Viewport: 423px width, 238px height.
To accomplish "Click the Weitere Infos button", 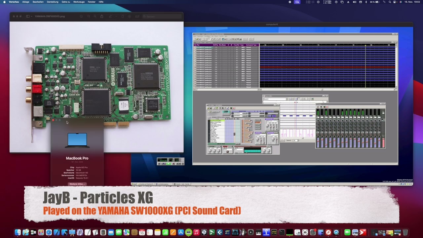I will click(x=77, y=184).
